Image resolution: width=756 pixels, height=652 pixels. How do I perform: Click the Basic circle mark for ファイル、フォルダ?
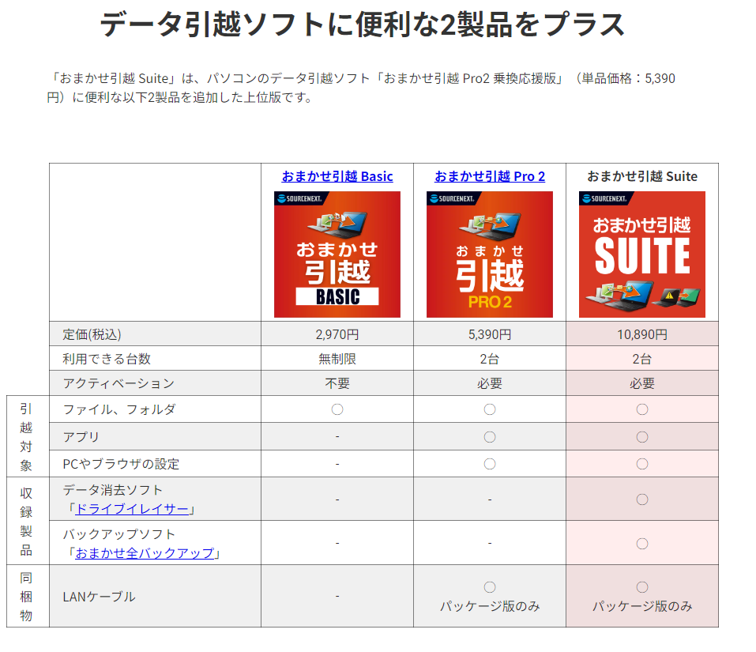click(337, 409)
